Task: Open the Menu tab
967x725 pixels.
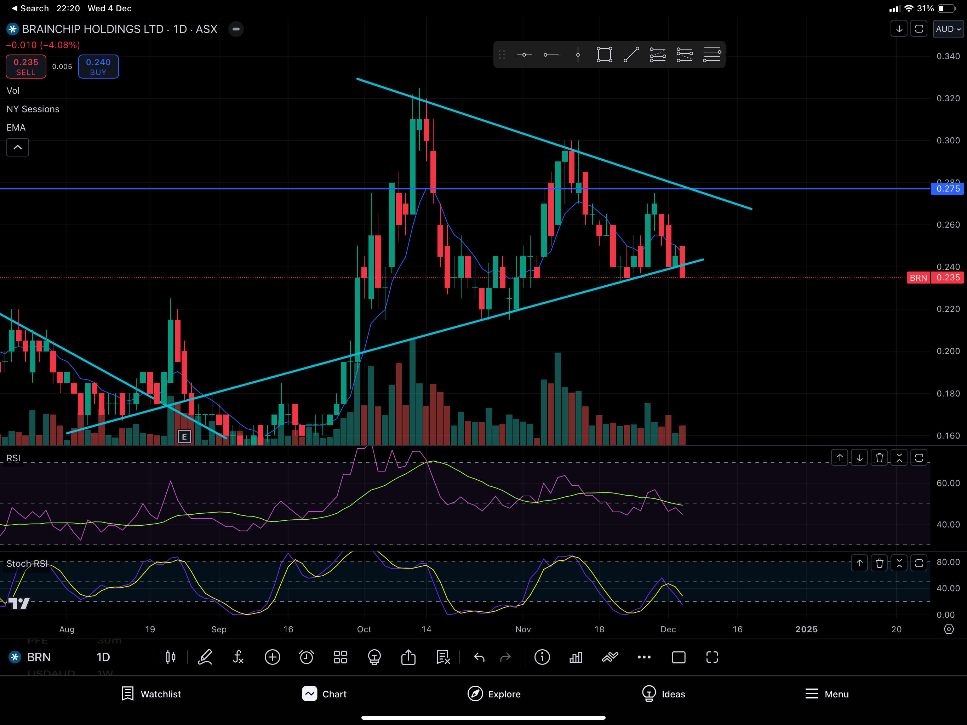Action: tap(827, 694)
